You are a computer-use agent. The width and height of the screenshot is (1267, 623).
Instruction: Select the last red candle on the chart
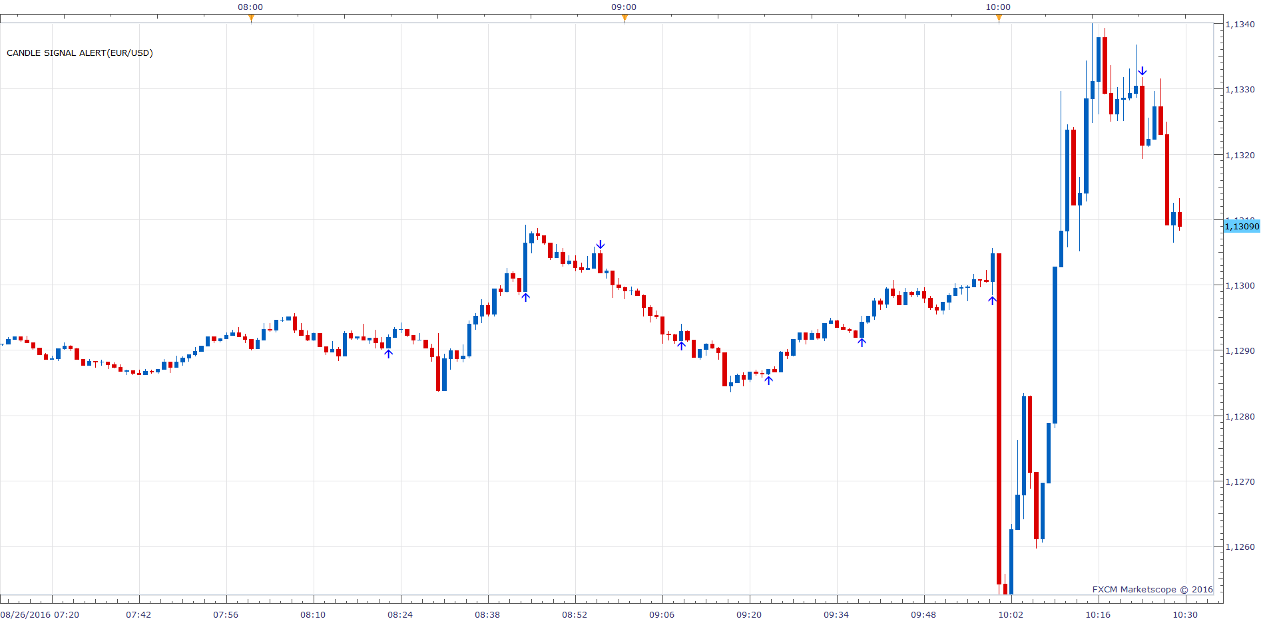1180,219
